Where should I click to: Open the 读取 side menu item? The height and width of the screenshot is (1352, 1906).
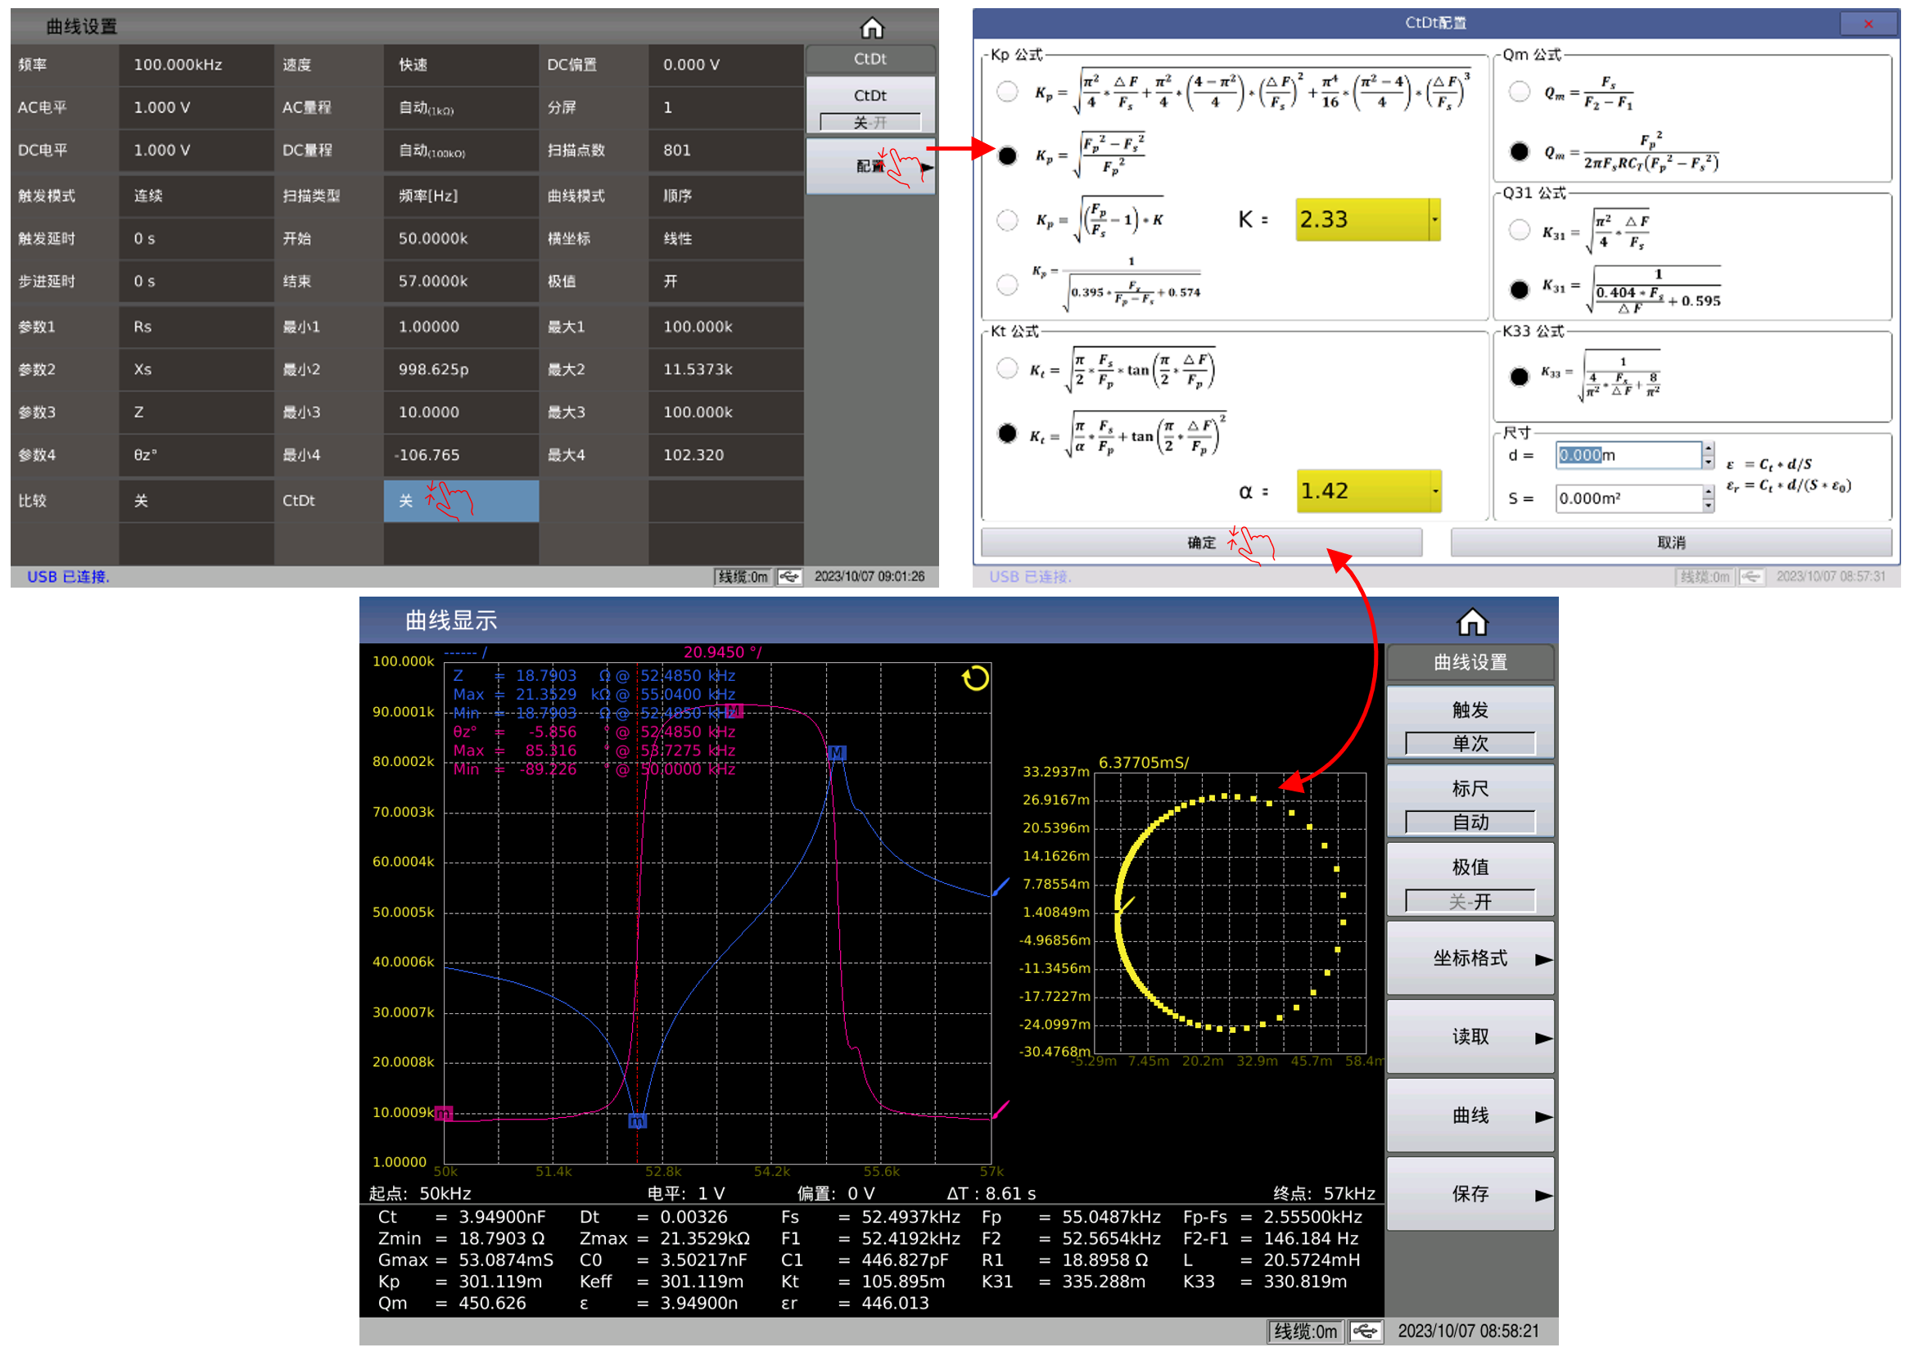click(1470, 1037)
